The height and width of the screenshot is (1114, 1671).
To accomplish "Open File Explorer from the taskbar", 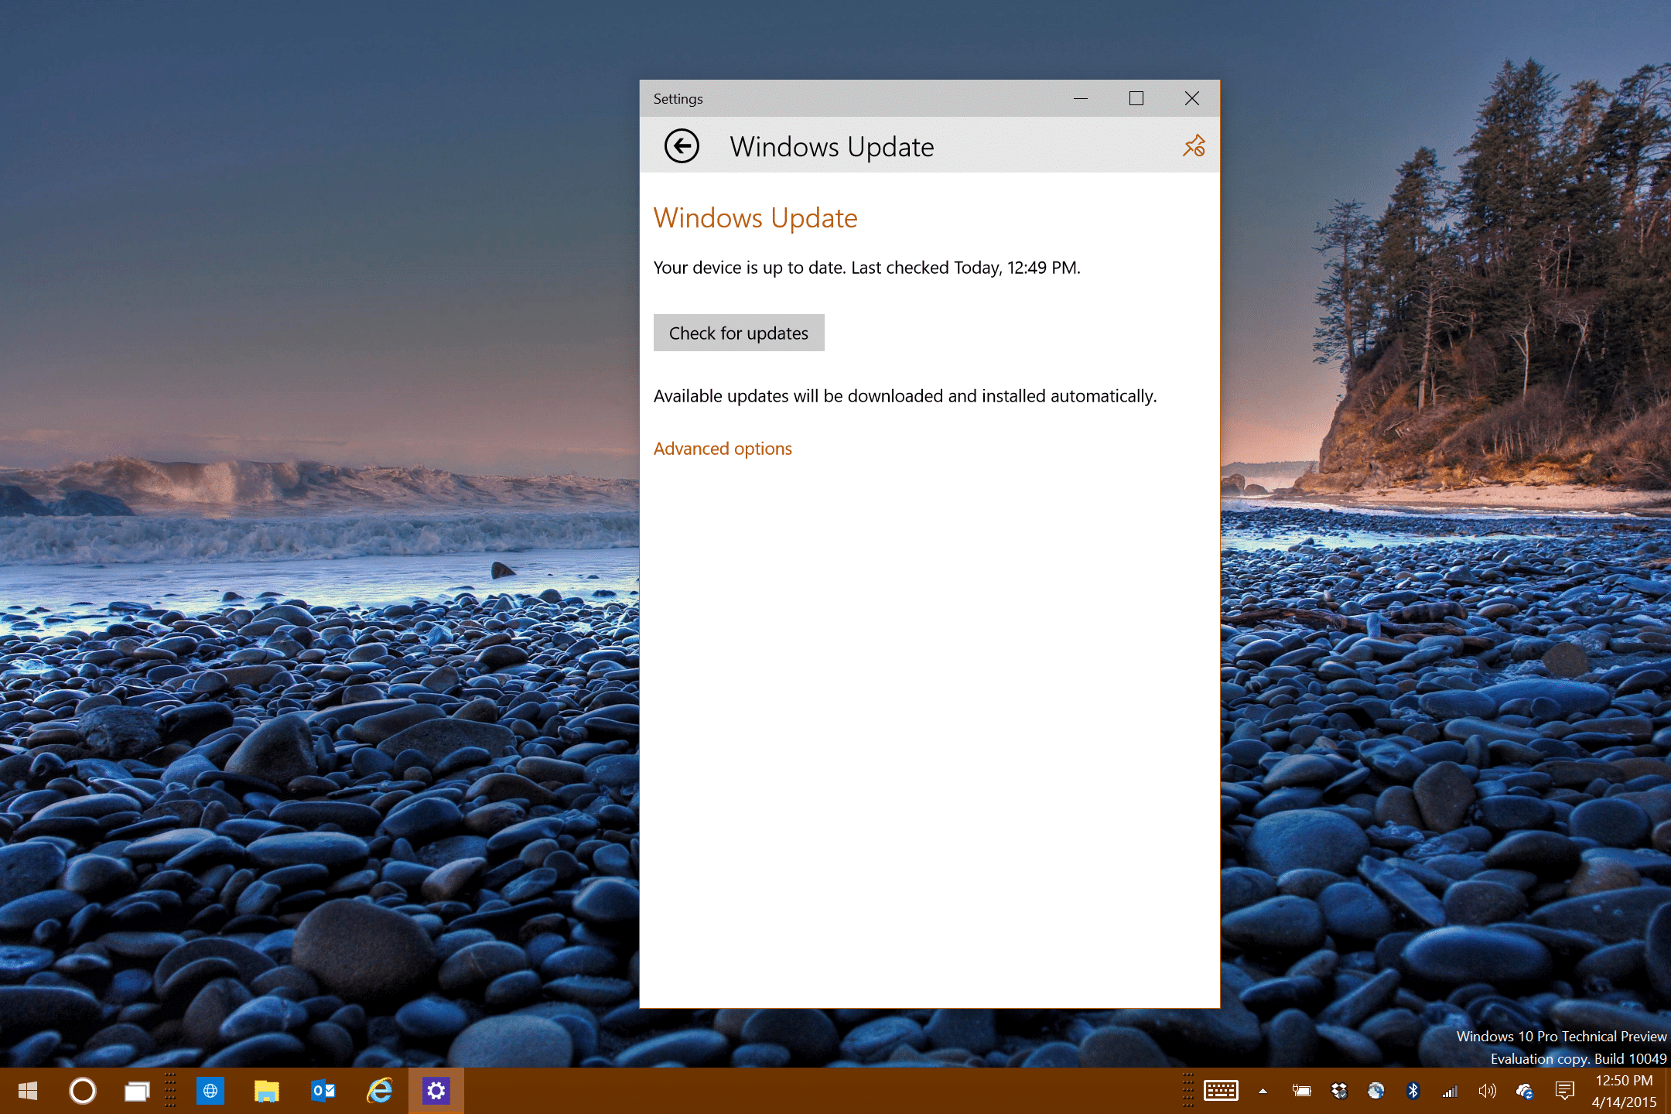I will tap(267, 1091).
